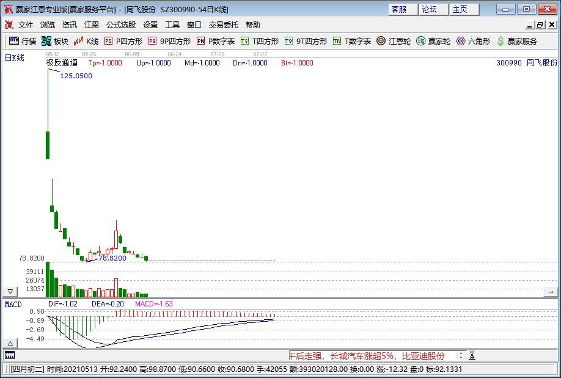The height and width of the screenshot is (378, 561).
Task: Click the DIF=-1.02 value
Action: tap(62, 304)
